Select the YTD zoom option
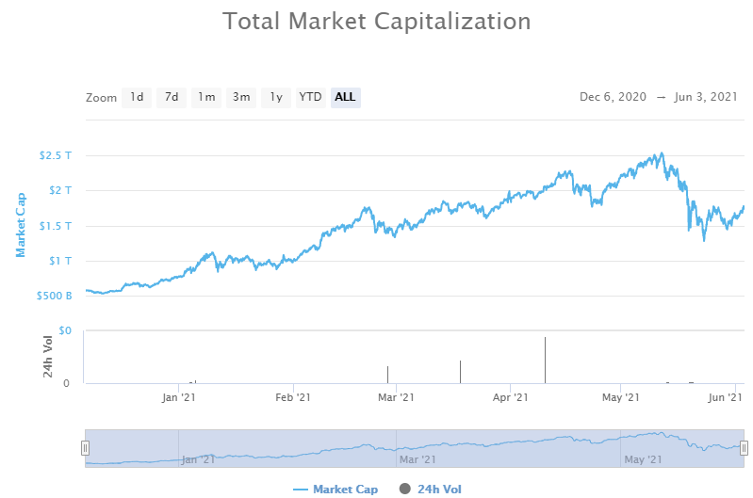Viewport: 753px width, 498px height. coord(310,97)
